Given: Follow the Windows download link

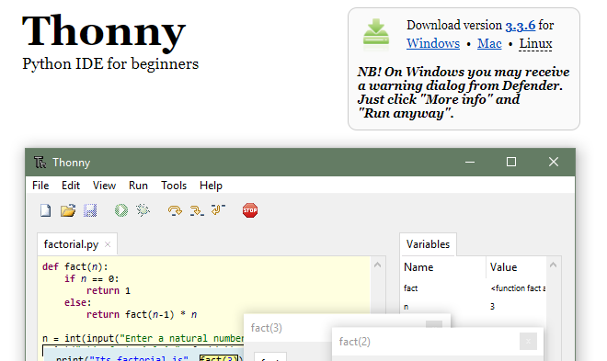Looking at the screenshot, I should point(433,43).
